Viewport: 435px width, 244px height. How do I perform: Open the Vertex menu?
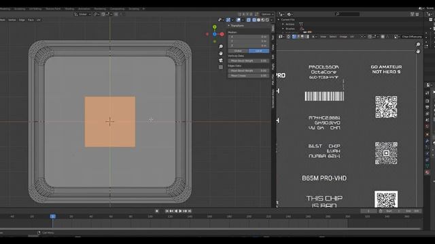[x=12, y=20]
